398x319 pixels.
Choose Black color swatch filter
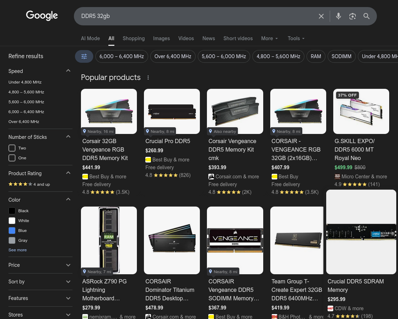click(x=12, y=211)
